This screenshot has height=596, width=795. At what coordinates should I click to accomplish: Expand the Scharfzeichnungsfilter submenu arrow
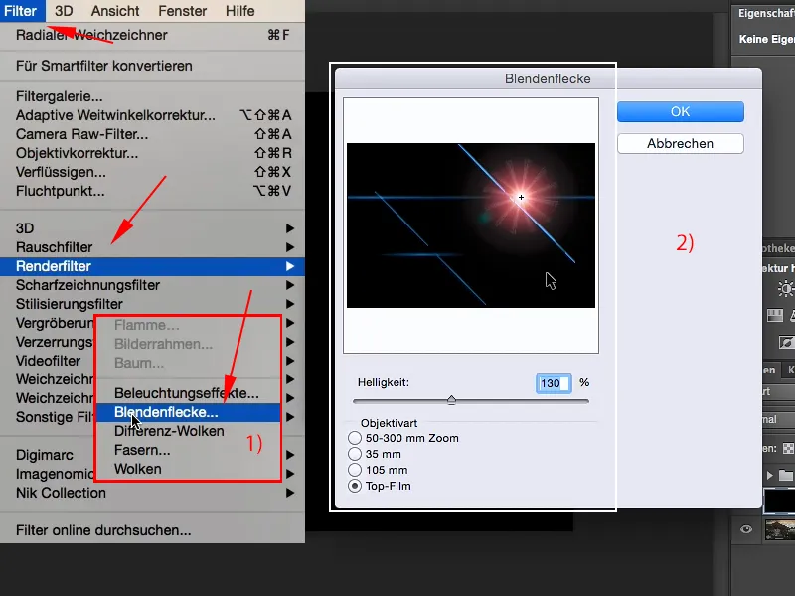point(289,285)
